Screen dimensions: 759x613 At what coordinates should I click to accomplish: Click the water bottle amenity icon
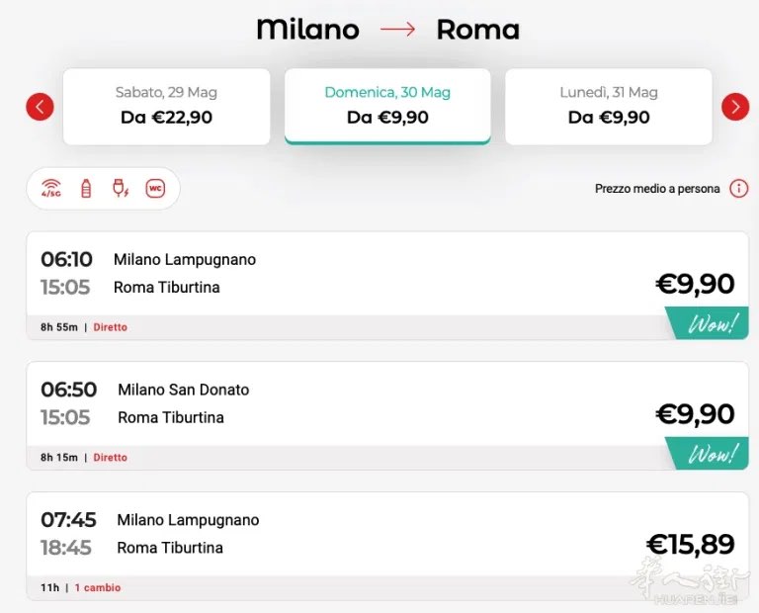tap(86, 189)
